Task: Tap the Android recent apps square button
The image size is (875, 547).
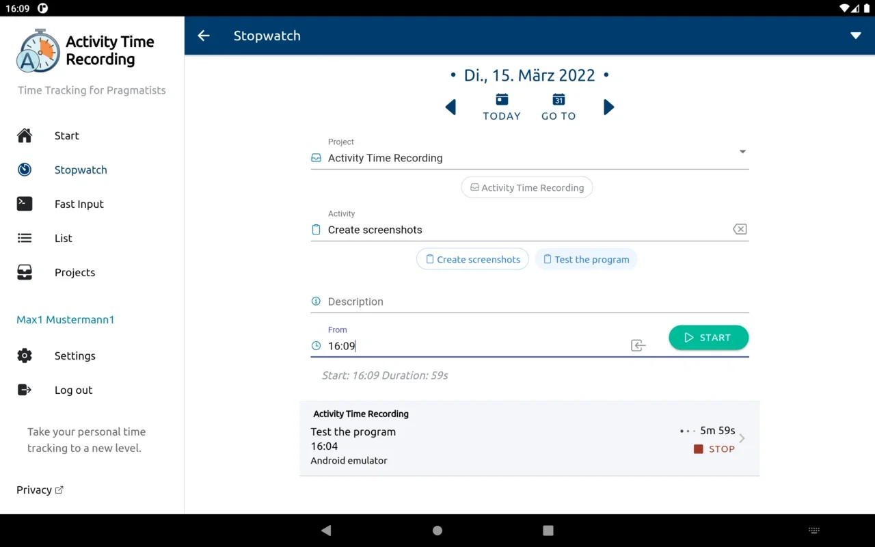Action: click(548, 531)
